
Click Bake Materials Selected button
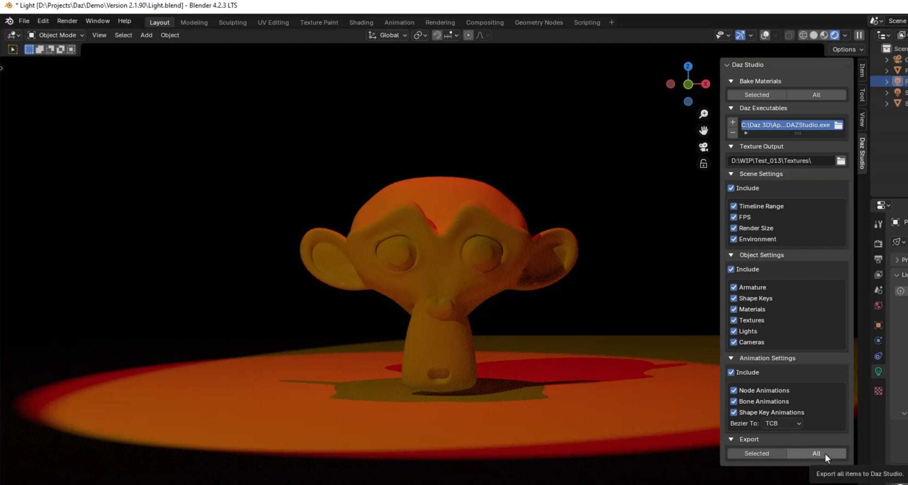tap(756, 95)
